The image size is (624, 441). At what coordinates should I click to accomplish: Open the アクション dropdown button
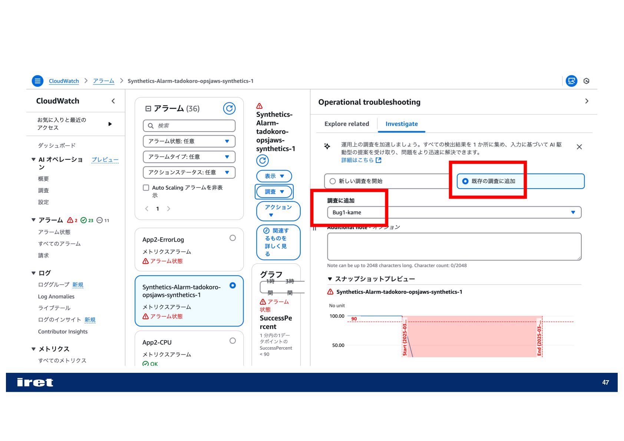(x=278, y=211)
